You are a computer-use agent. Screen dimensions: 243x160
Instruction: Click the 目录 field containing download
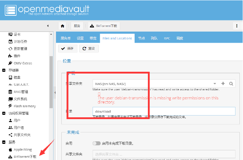[x=164, y=111]
